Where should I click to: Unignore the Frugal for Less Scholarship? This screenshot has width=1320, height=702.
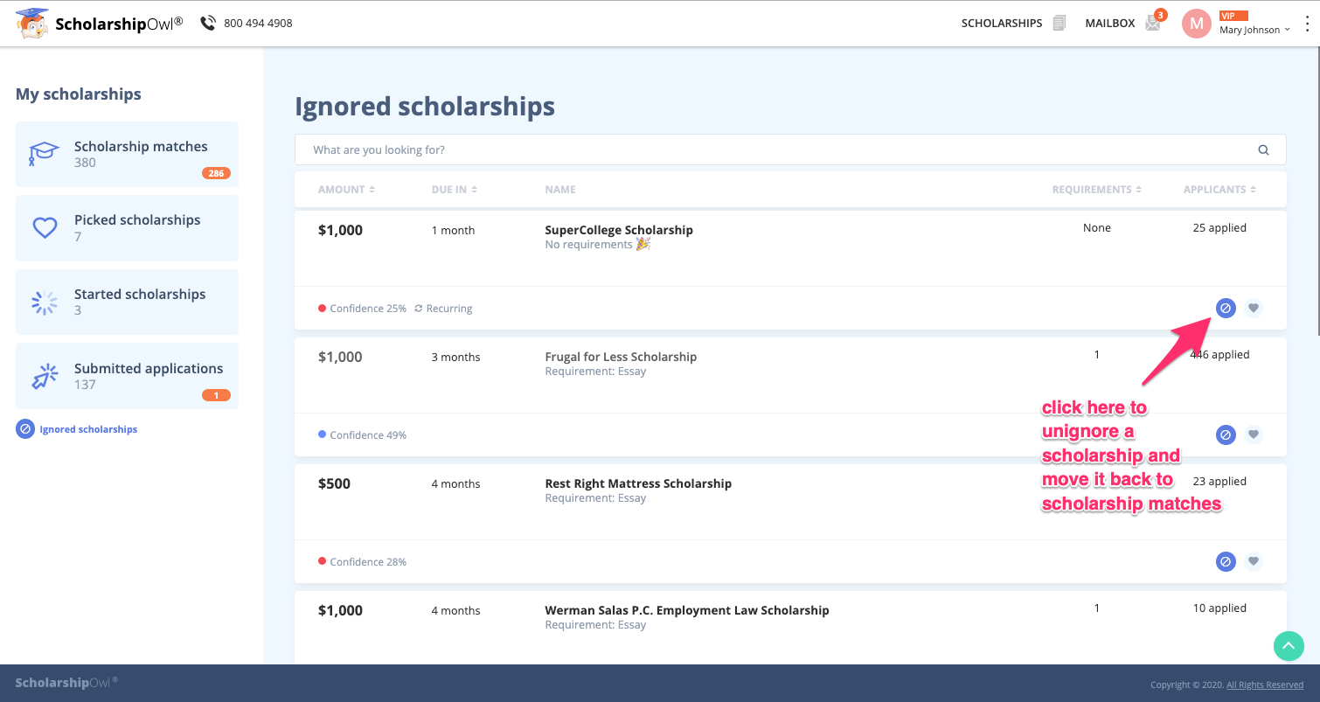pos(1226,434)
